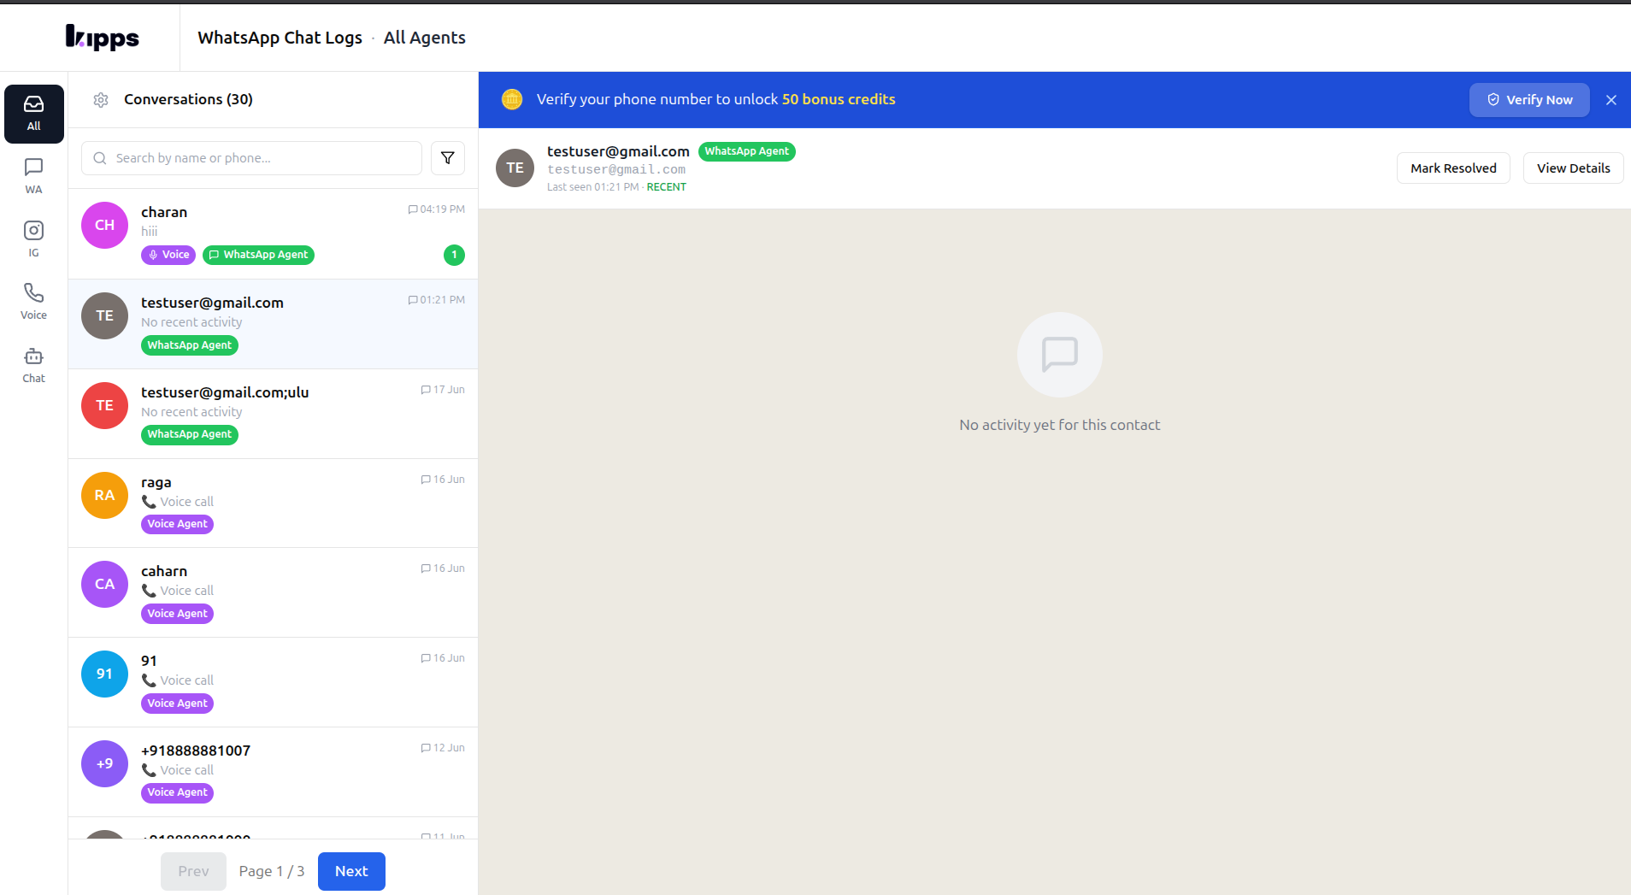Click the unread badge on charan's chat
The height and width of the screenshot is (895, 1631).
(454, 255)
